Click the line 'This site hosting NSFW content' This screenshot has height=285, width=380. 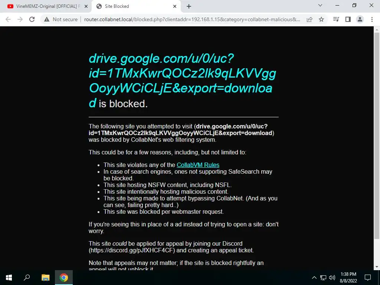coord(167,185)
